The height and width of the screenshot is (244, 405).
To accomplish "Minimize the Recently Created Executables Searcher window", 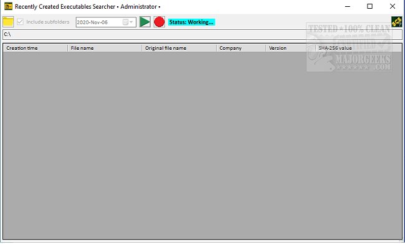I will [x=348, y=6].
